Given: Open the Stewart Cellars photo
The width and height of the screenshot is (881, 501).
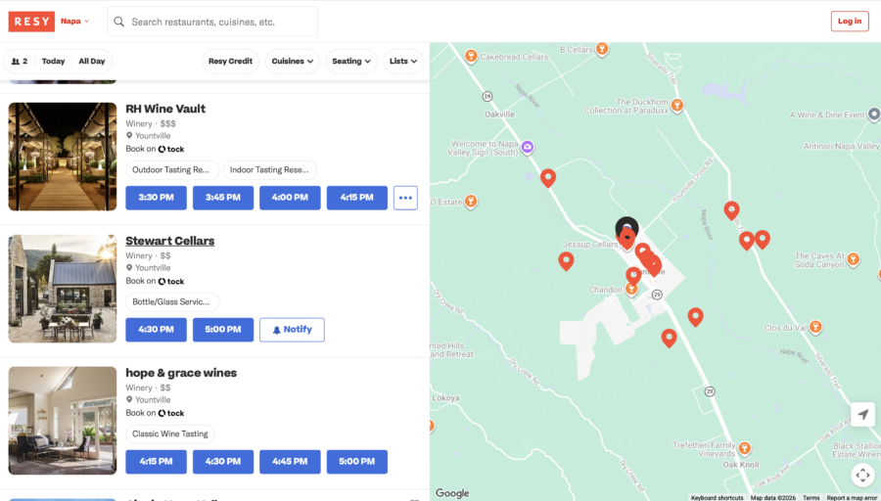Looking at the screenshot, I should (x=63, y=289).
